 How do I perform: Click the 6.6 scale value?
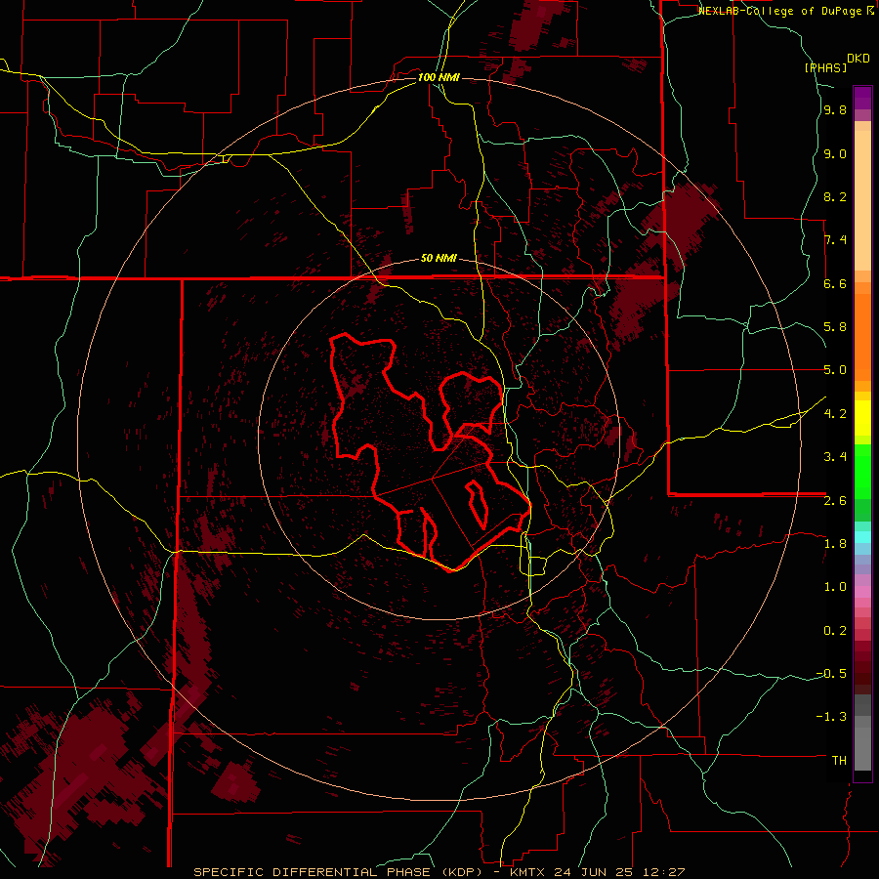835,283
